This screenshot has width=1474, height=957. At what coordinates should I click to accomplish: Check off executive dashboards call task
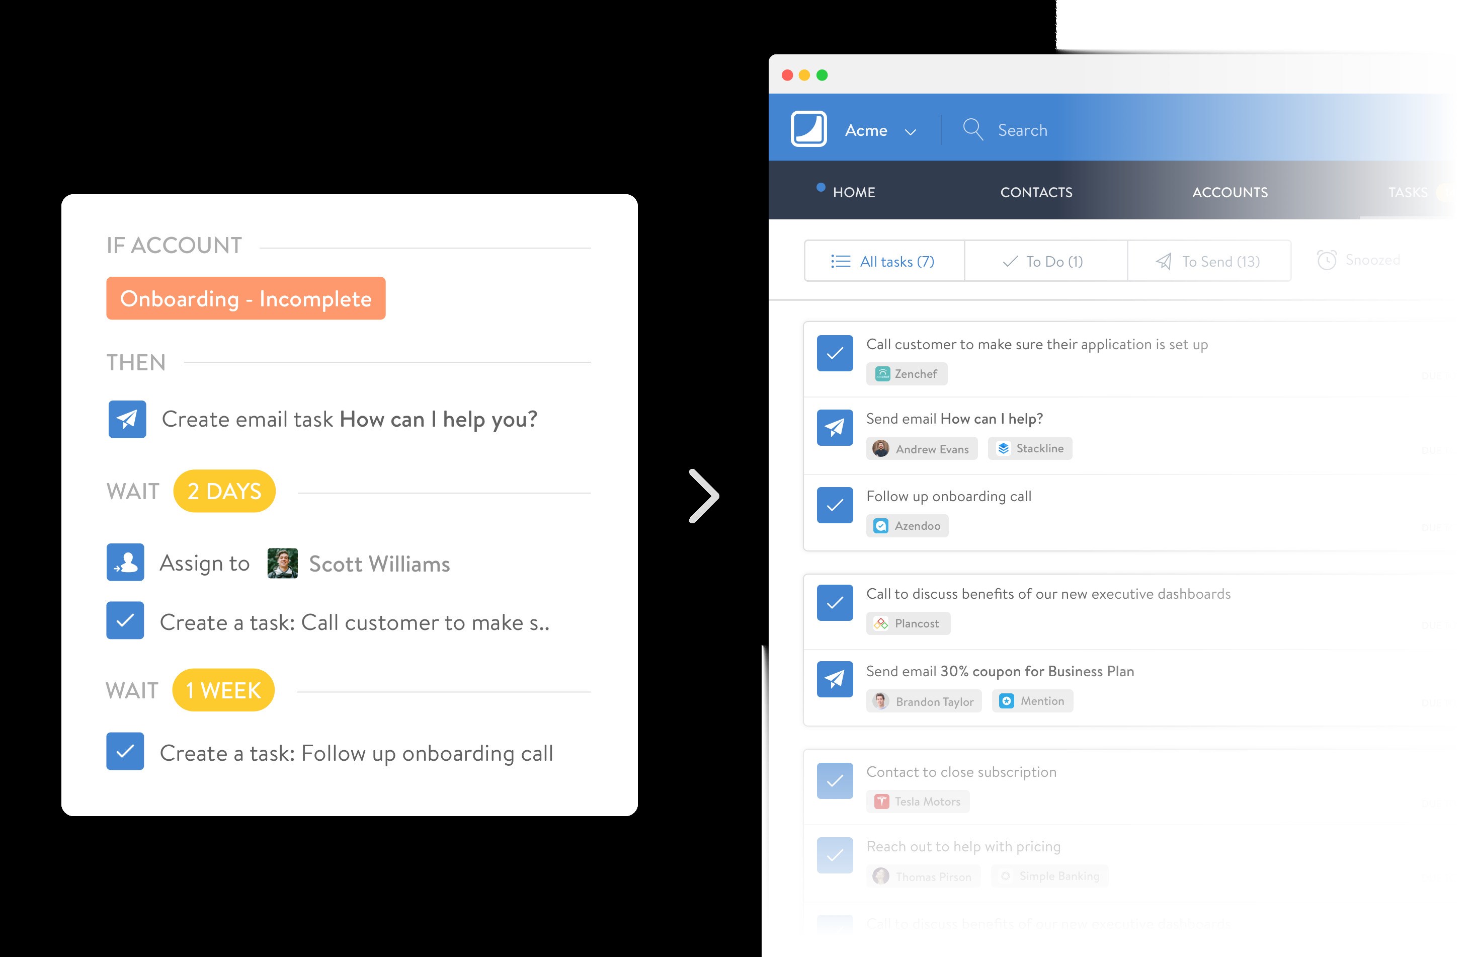click(x=834, y=603)
